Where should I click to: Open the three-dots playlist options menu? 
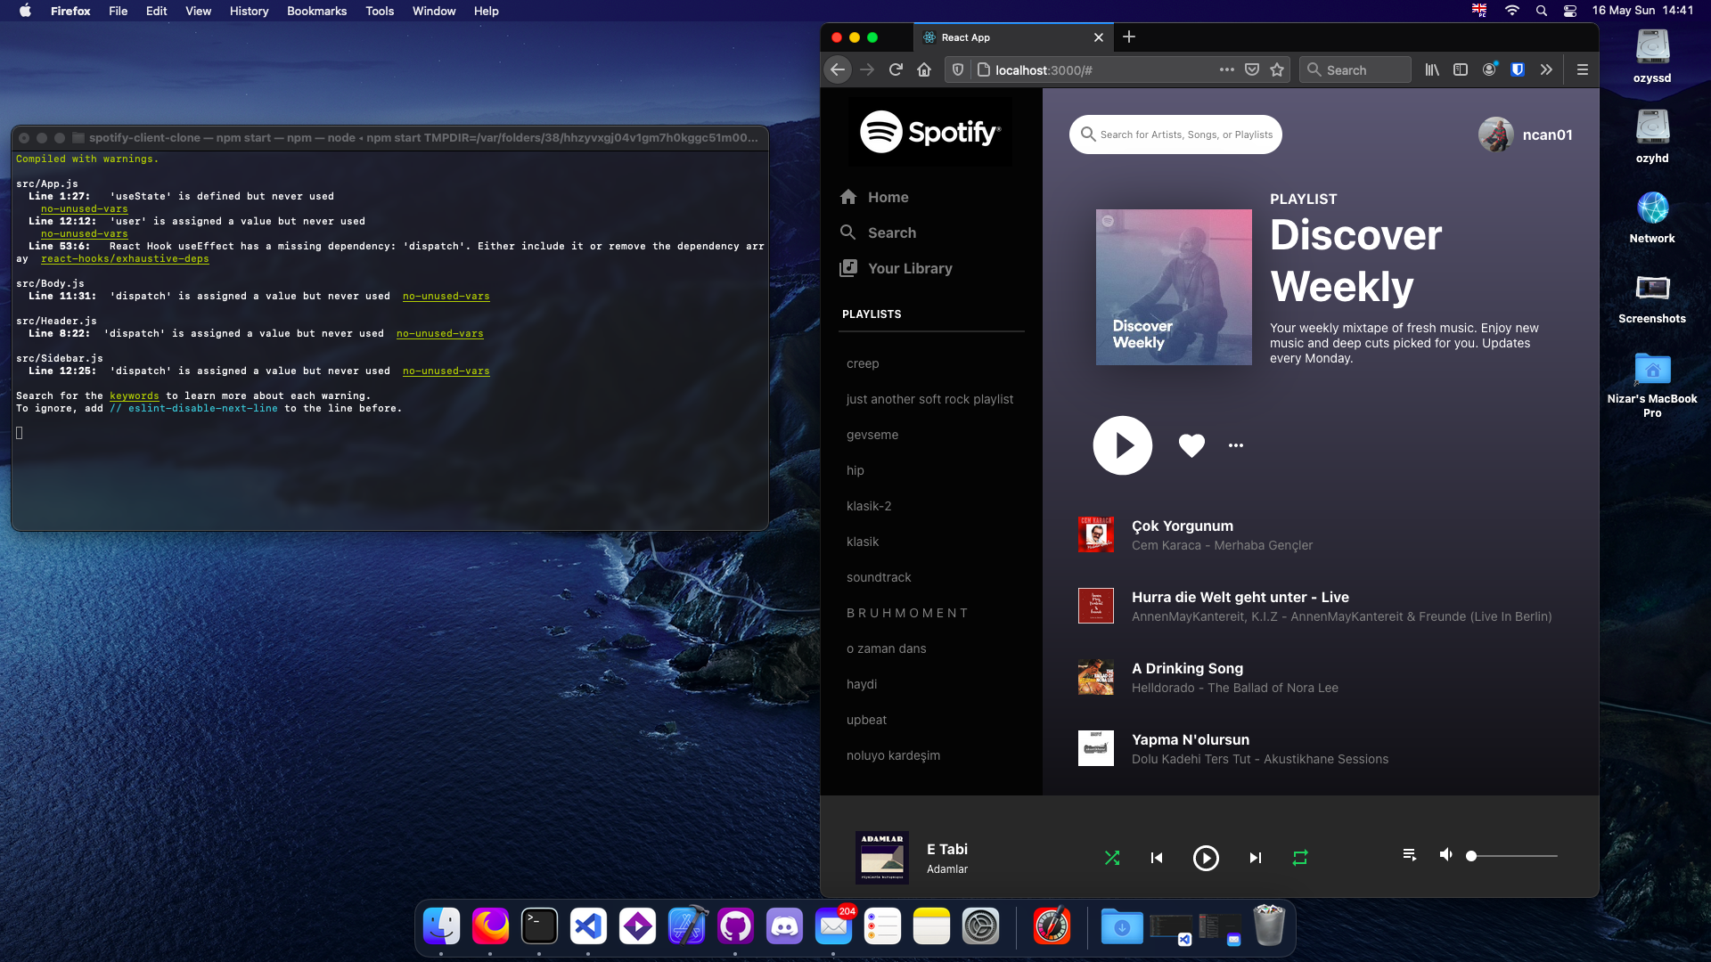pyautogui.click(x=1236, y=445)
